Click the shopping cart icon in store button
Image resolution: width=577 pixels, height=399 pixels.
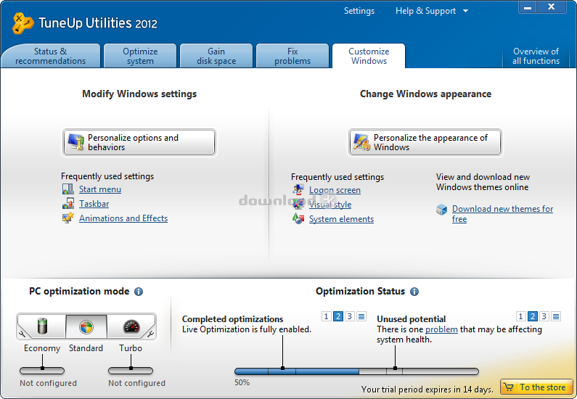coord(509,387)
